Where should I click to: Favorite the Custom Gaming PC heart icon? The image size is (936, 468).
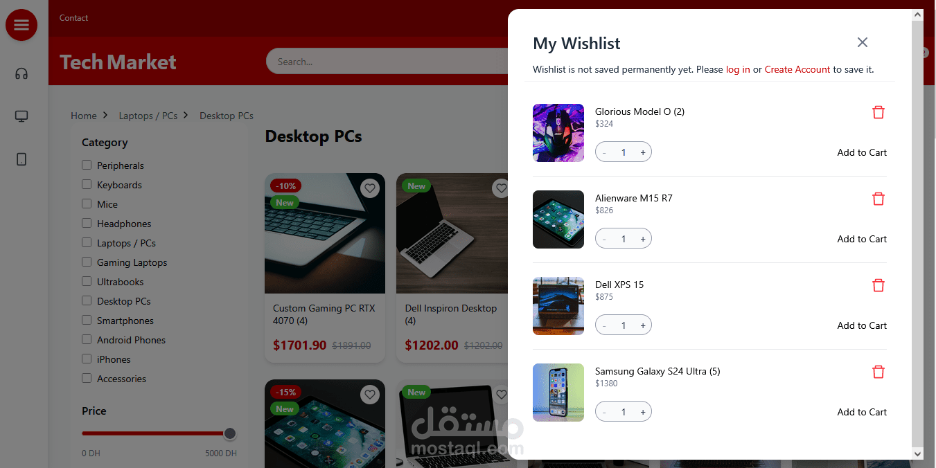click(370, 188)
